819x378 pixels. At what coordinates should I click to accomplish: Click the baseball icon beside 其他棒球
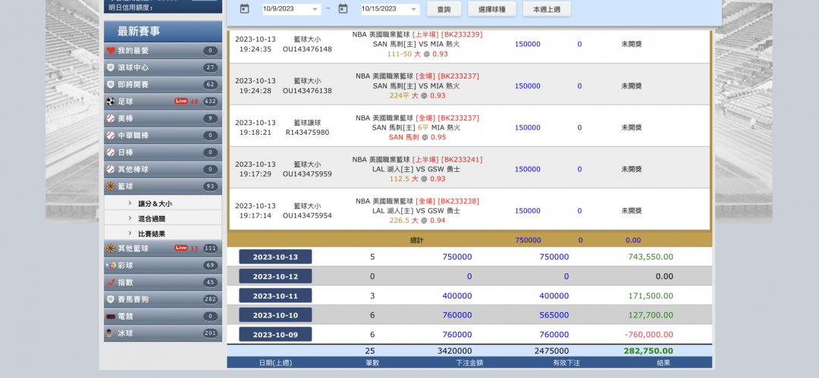(x=110, y=169)
